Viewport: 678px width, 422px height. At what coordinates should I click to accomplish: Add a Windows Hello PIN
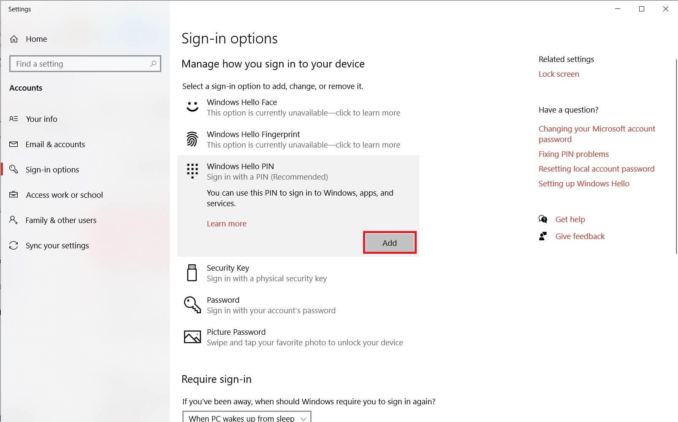pyautogui.click(x=390, y=243)
